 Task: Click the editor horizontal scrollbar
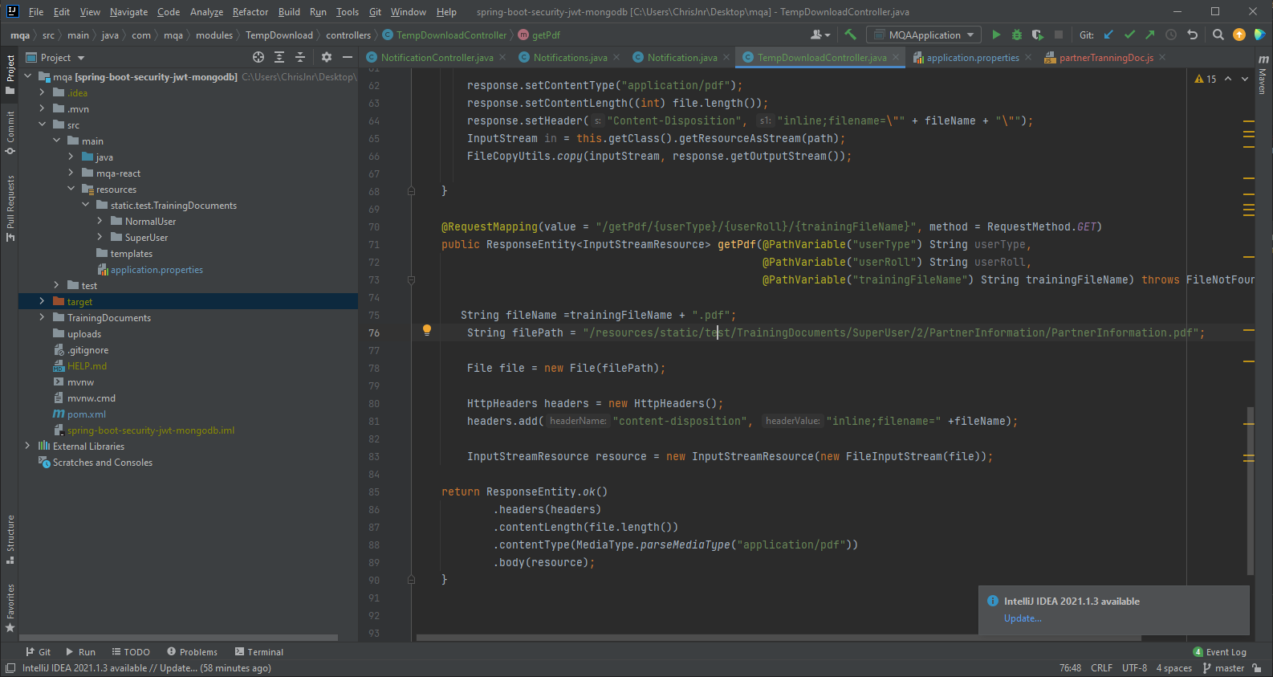click(x=778, y=638)
